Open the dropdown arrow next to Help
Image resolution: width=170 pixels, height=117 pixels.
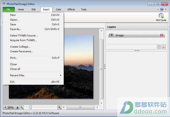166,9
